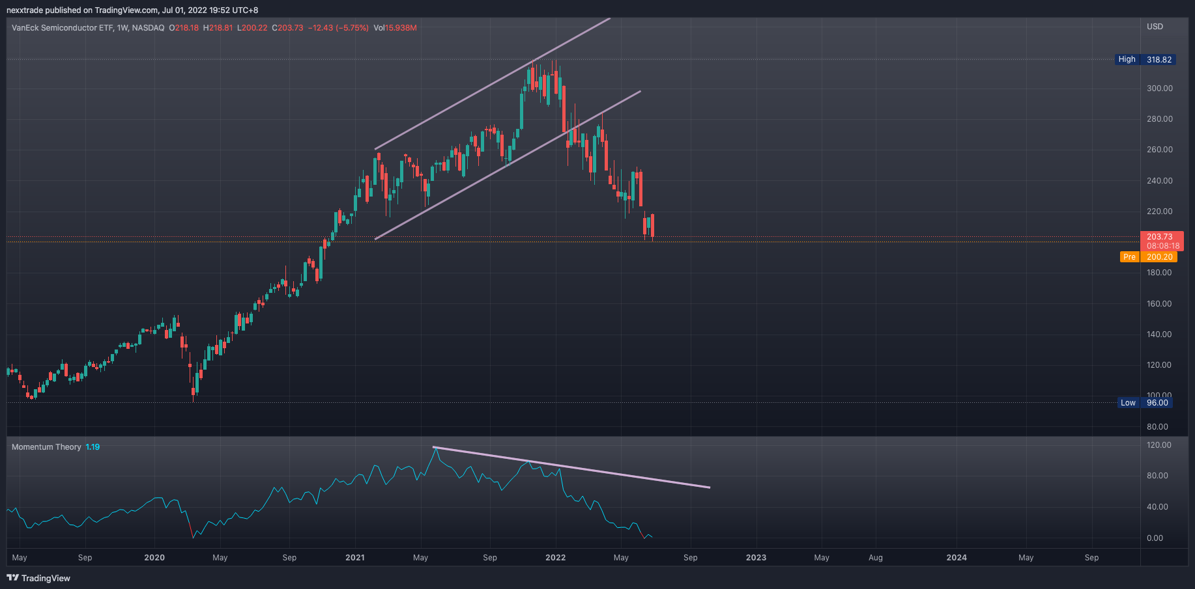The image size is (1195, 589).
Task: Click the Low 96.00 price label
Action: 1145,403
